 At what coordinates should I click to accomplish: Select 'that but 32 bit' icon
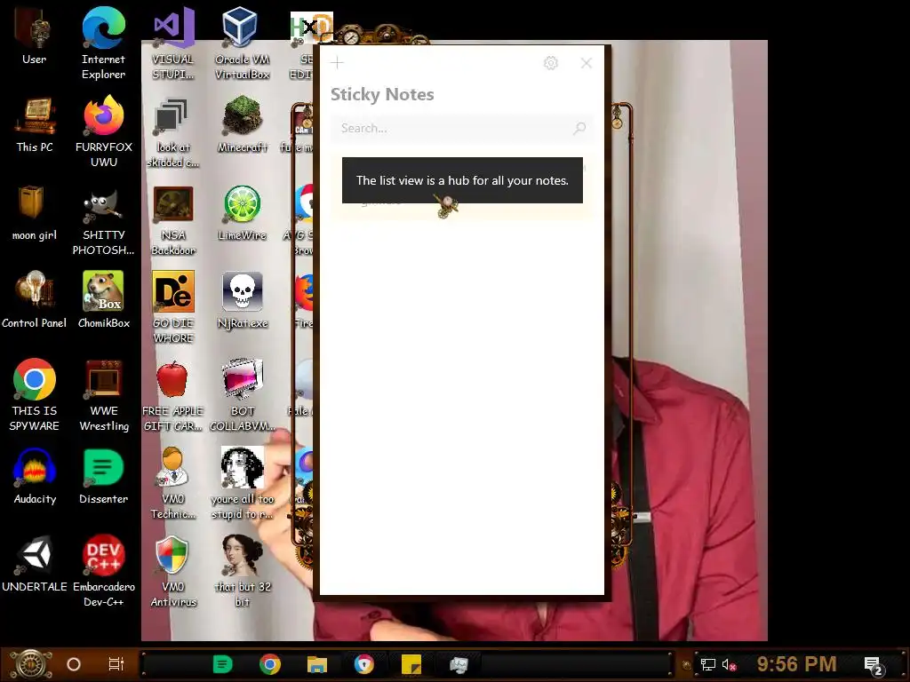(x=242, y=571)
